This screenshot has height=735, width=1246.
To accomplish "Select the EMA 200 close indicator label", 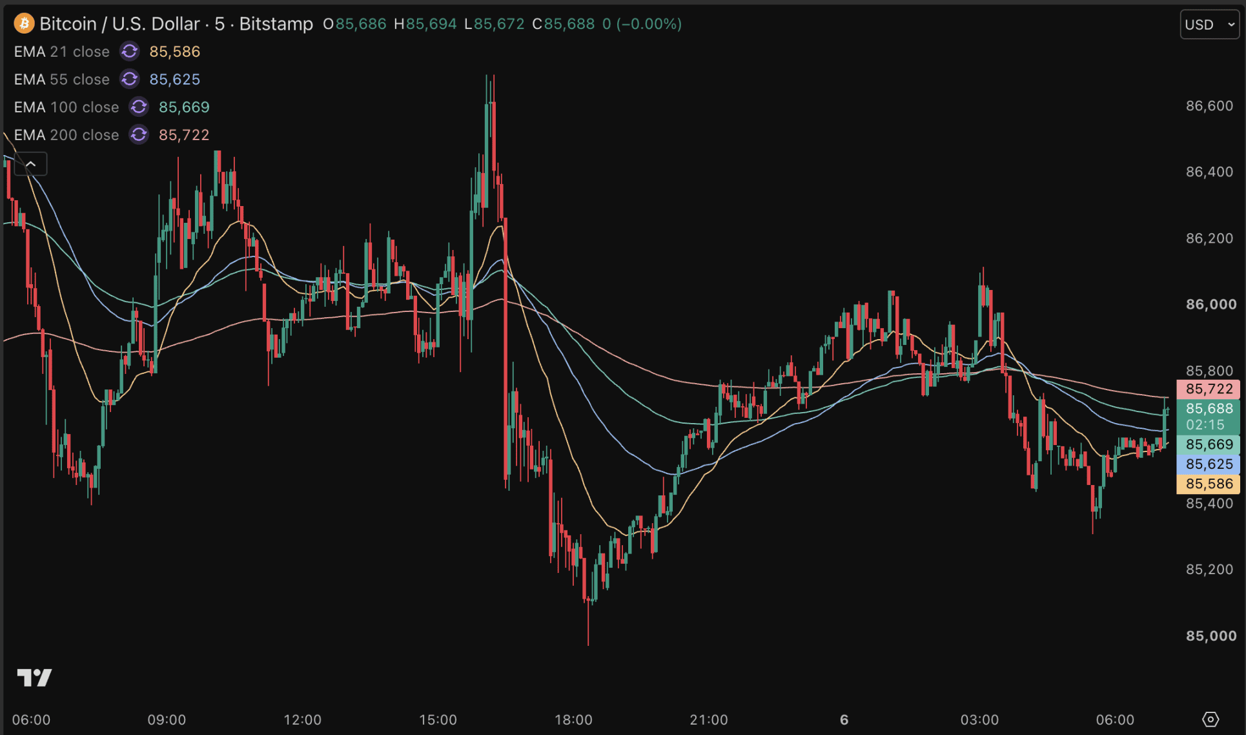I will click(x=66, y=135).
